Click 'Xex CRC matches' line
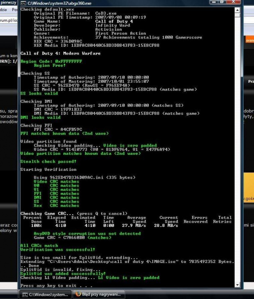Viewport: 254px width, 299px height. [56, 206]
